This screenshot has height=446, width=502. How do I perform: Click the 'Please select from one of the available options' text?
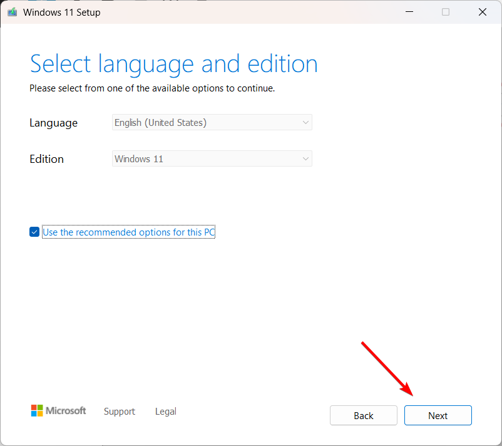152,88
